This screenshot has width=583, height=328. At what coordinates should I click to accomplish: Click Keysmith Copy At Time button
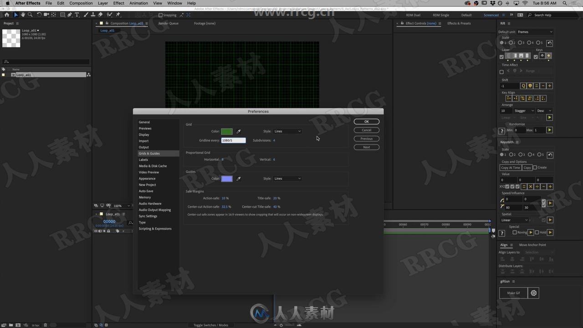coord(511,168)
